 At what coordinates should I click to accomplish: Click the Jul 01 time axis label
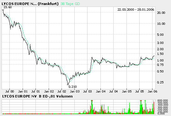[x=35, y=91]
